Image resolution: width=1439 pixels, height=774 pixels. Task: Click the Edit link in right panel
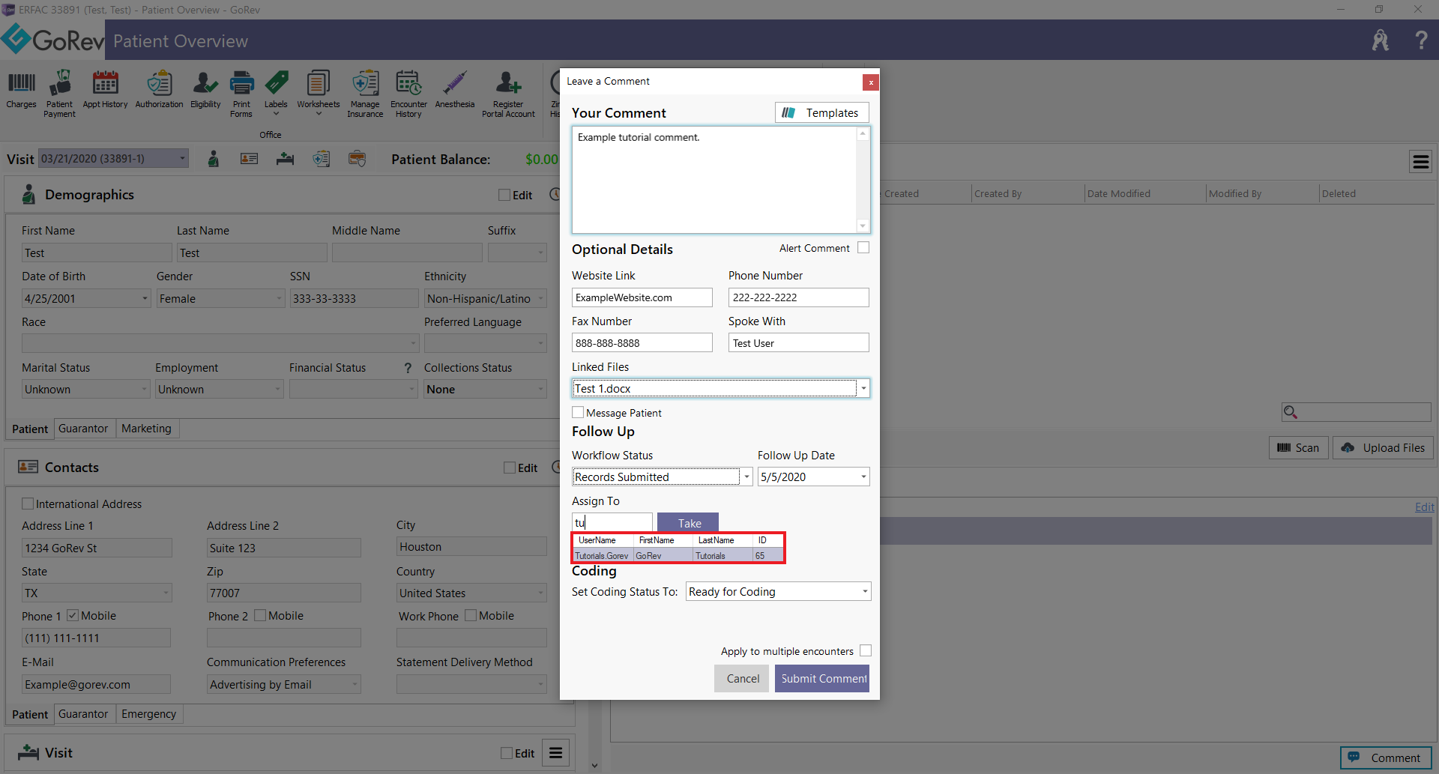coord(1424,507)
